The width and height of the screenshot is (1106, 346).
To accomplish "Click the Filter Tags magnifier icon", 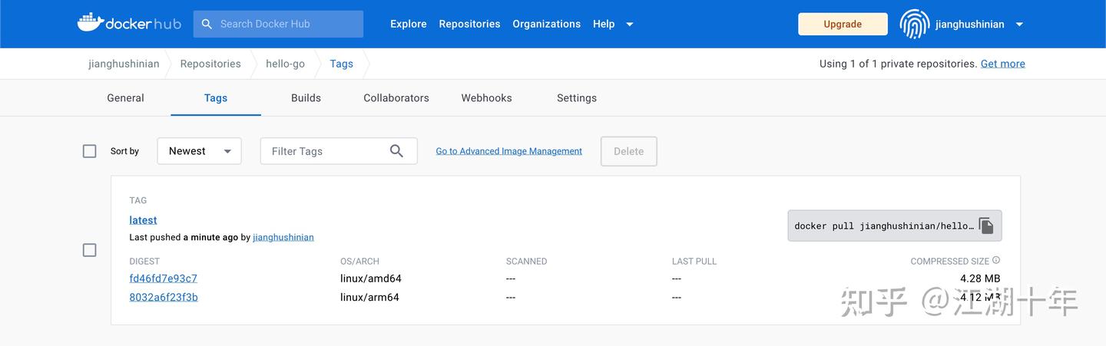I will click(396, 151).
